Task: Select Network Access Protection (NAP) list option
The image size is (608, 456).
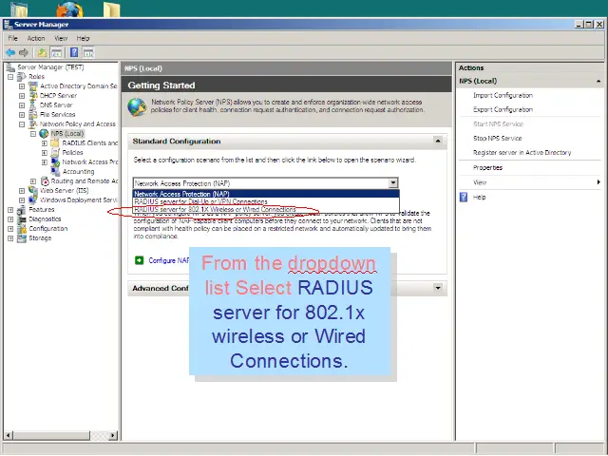Action: (266, 194)
